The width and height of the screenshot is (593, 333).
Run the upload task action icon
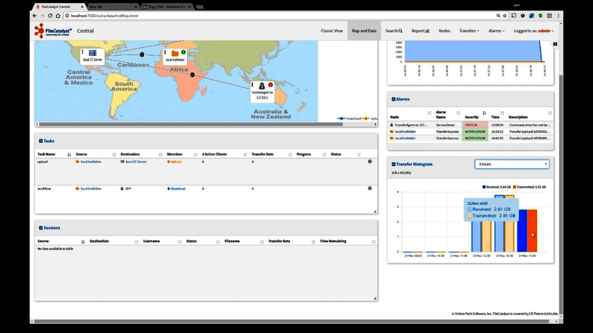(370, 161)
